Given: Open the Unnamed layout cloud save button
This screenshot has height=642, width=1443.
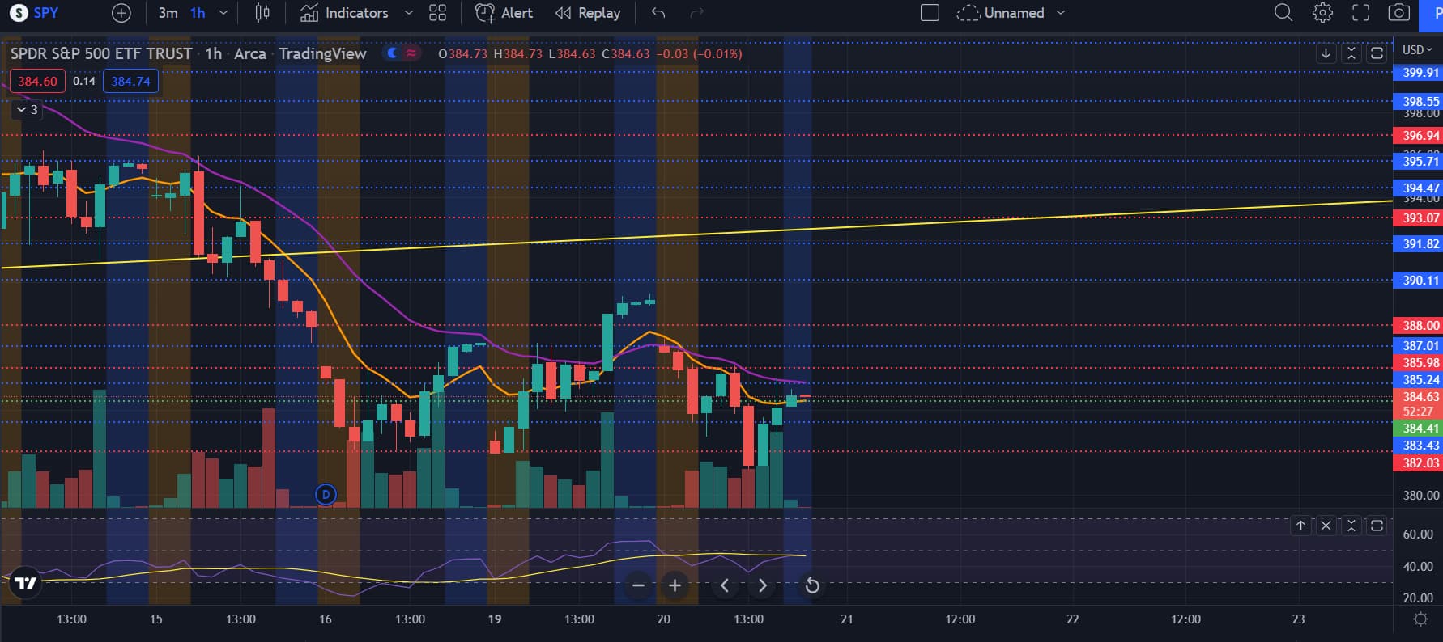Looking at the screenshot, I should click(1001, 13).
